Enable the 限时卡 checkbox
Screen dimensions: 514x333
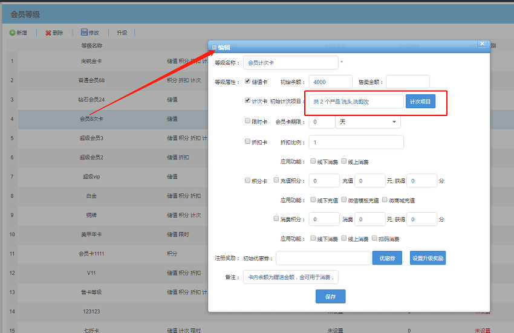[247, 121]
